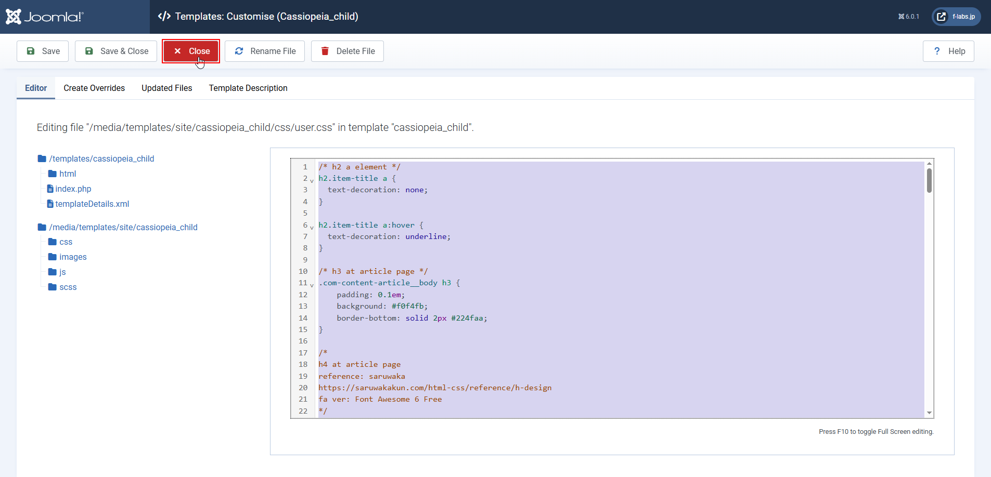Image resolution: width=991 pixels, height=477 pixels.
Task: Collapse code fold arrow at line 2
Action: point(312,180)
